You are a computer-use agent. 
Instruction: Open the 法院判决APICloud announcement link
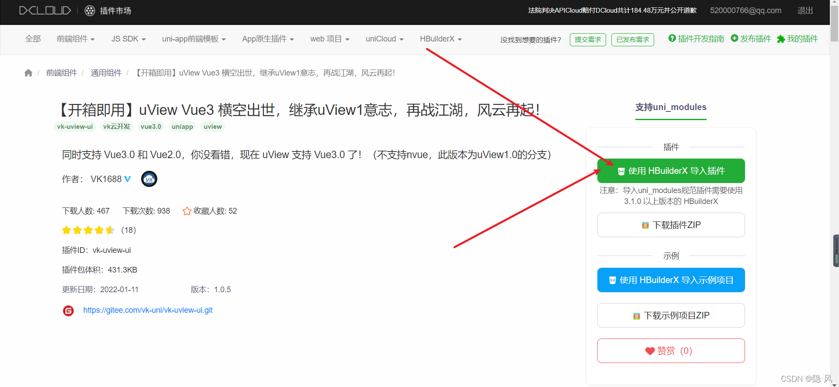click(x=612, y=10)
